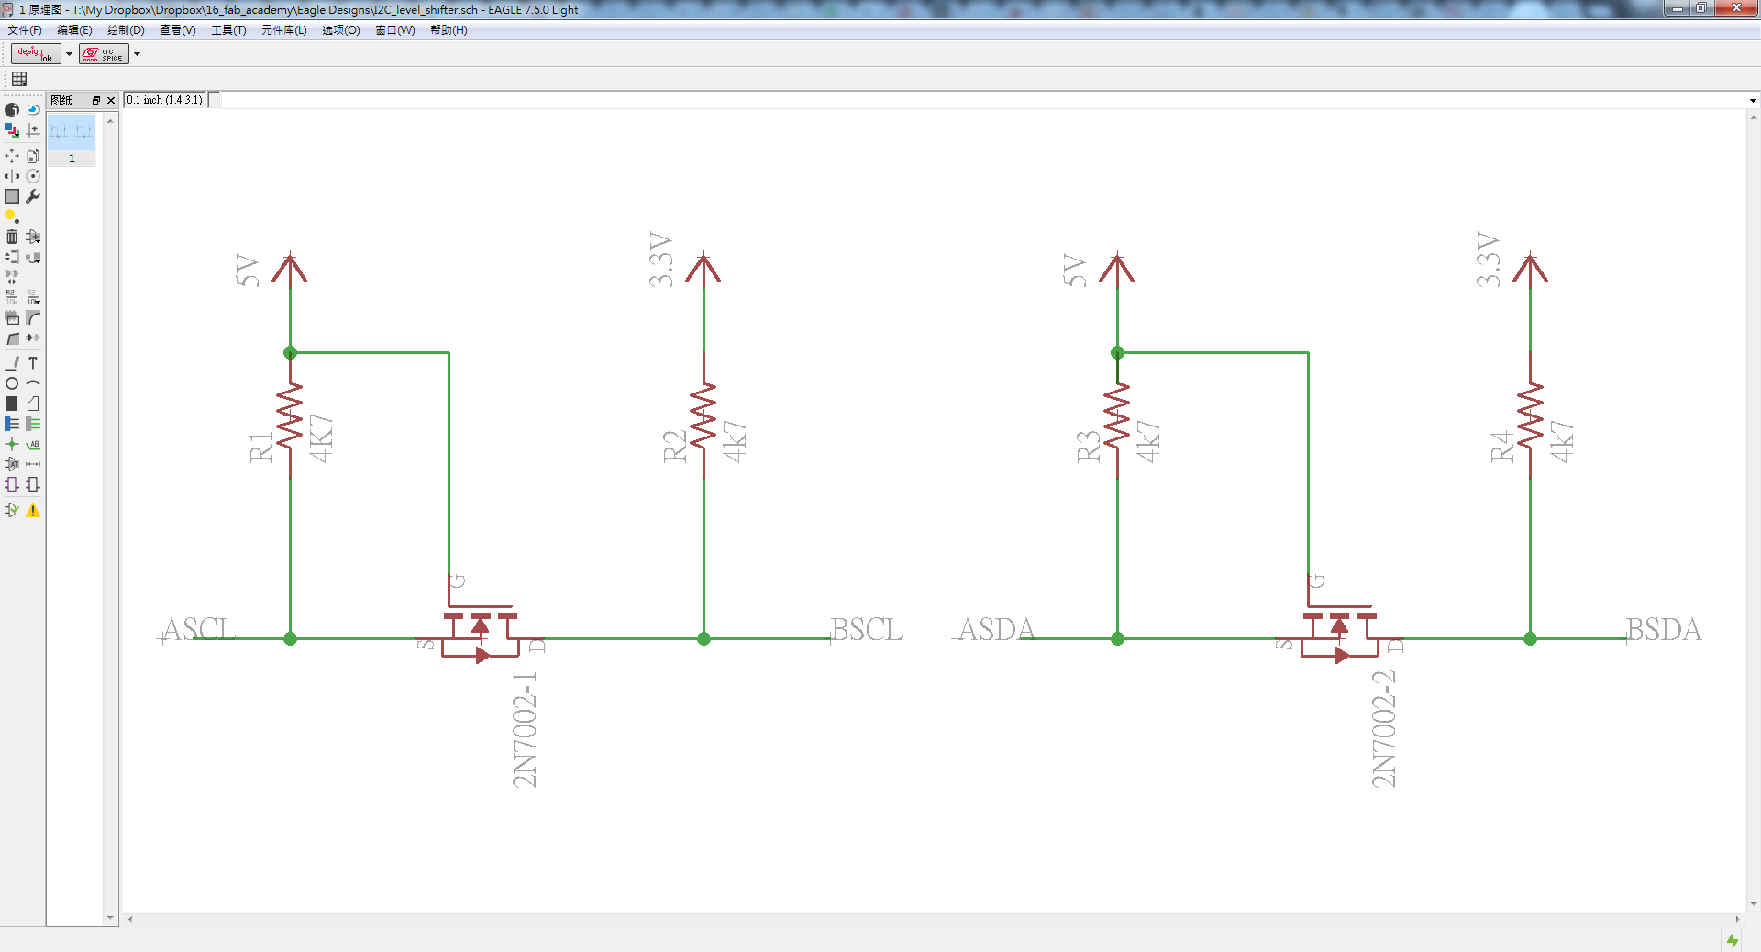Select the Attribute tool

(x=12, y=464)
